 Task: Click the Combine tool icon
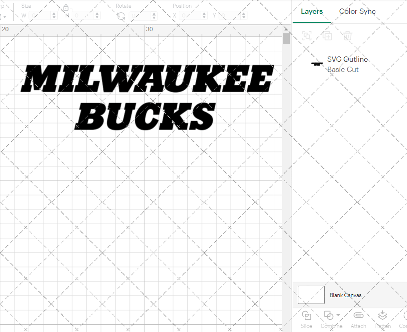(329, 315)
